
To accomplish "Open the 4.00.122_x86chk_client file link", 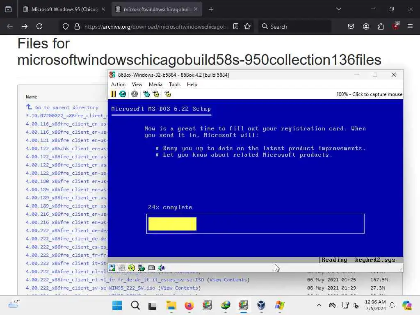I will click(67, 148).
